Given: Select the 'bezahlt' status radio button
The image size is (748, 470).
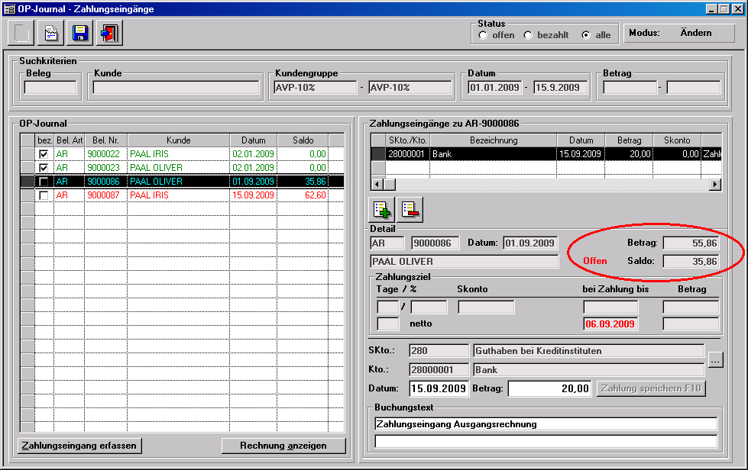Looking at the screenshot, I should pos(528,35).
